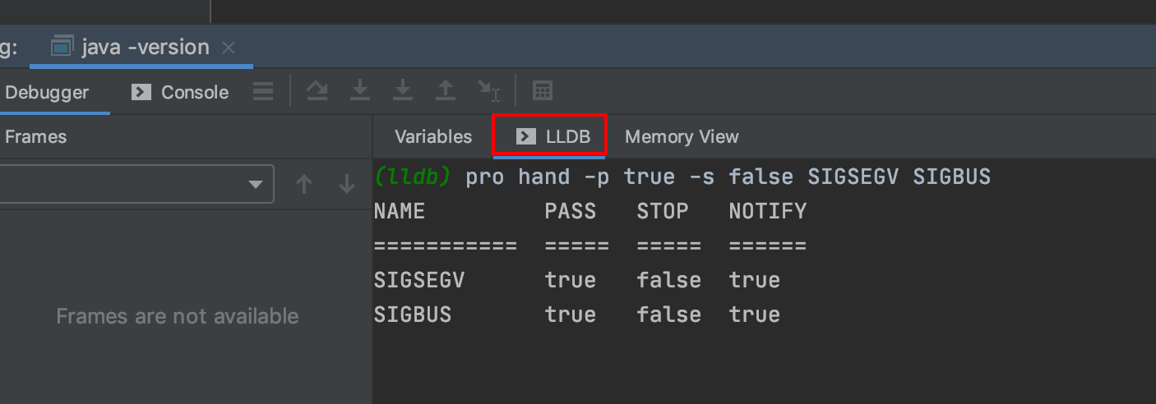Click the Step Into arrow icon
Image resolution: width=1156 pixels, height=404 pixels.
pos(359,91)
